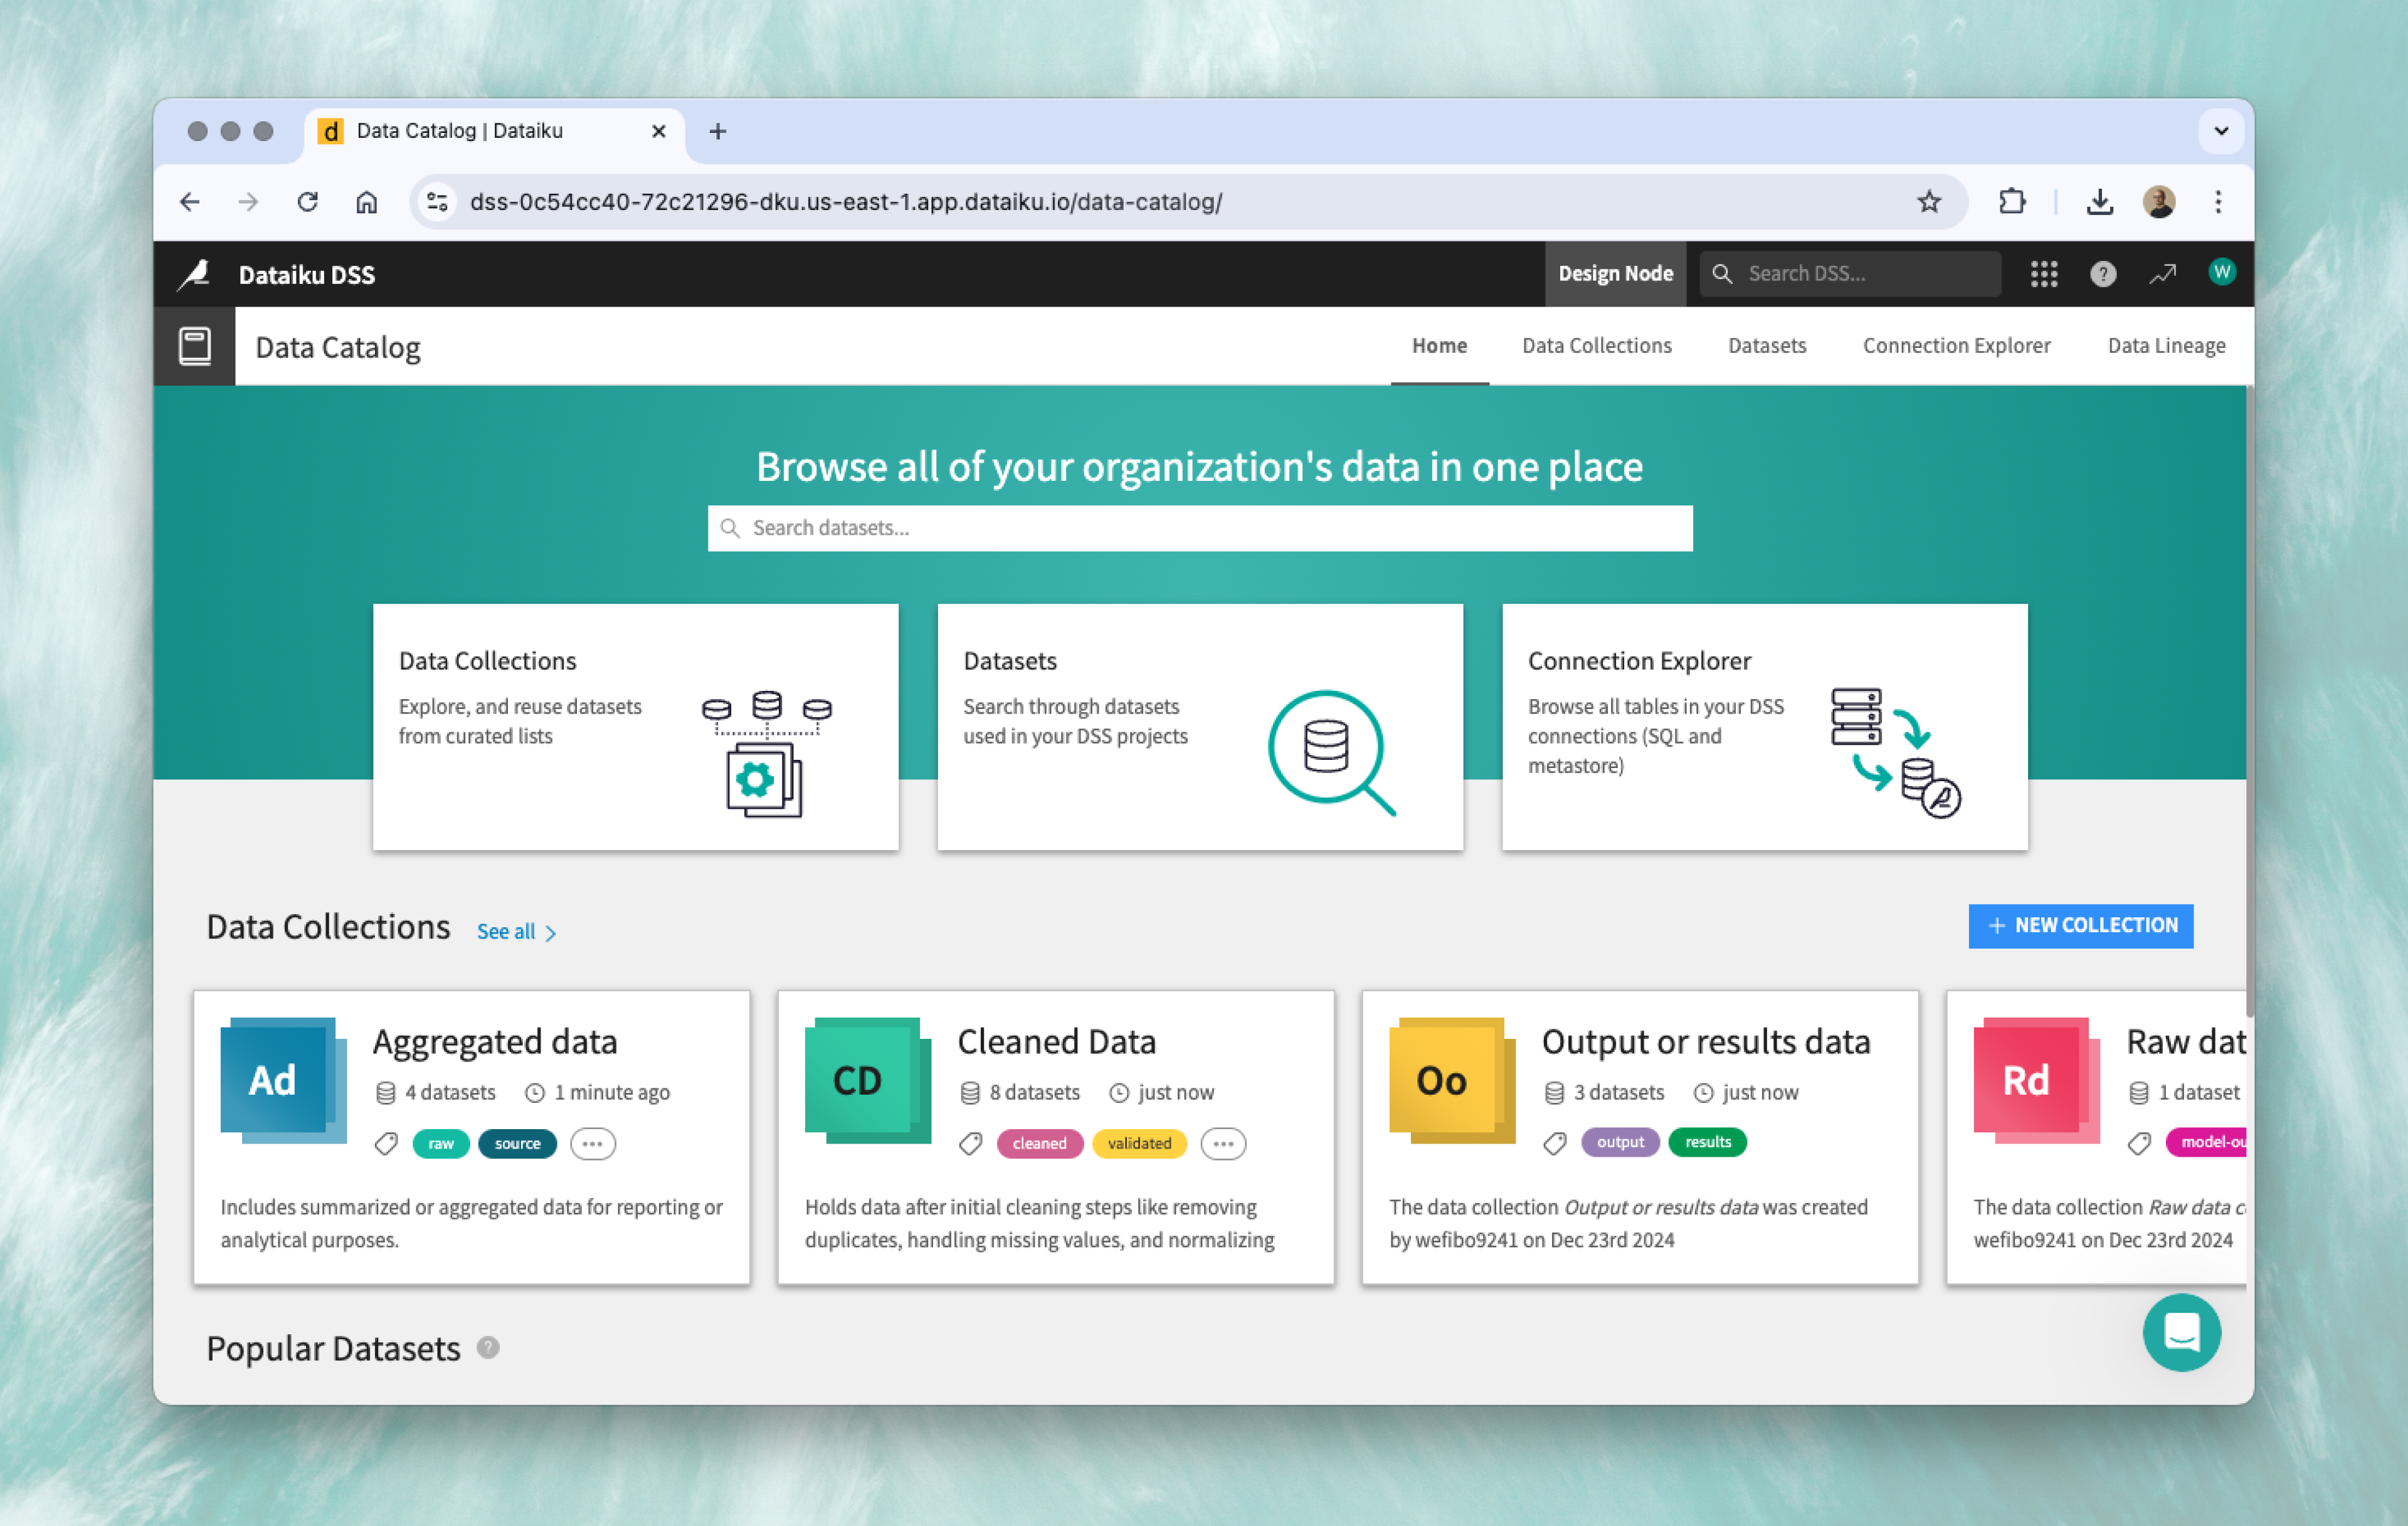Viewport: 2408px width, 1526px height.
Task: Open Output or results data title
Action: click(1706, 1042)
